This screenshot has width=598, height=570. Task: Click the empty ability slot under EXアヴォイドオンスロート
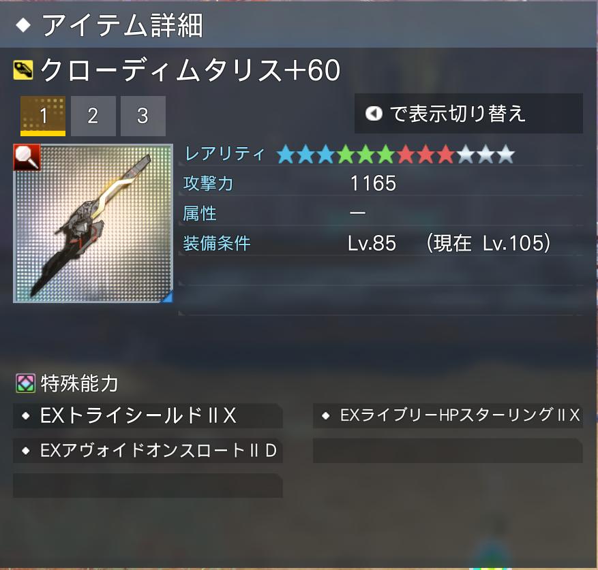(x=148, y=486)
